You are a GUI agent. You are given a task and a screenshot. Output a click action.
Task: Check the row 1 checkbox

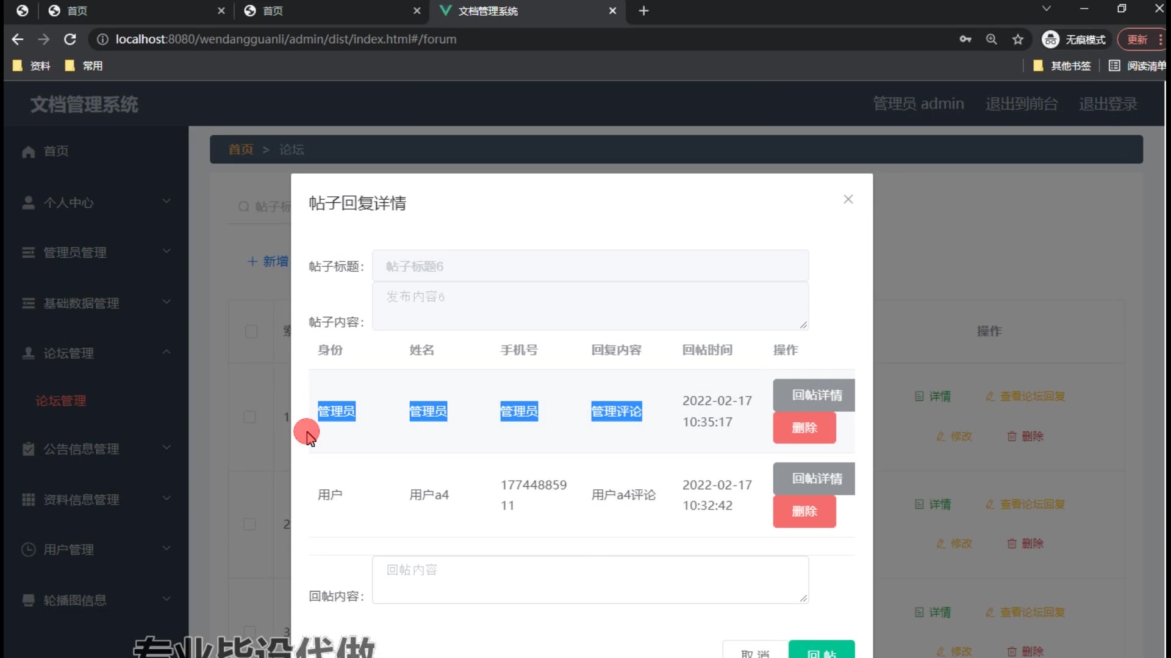(249, 417)
